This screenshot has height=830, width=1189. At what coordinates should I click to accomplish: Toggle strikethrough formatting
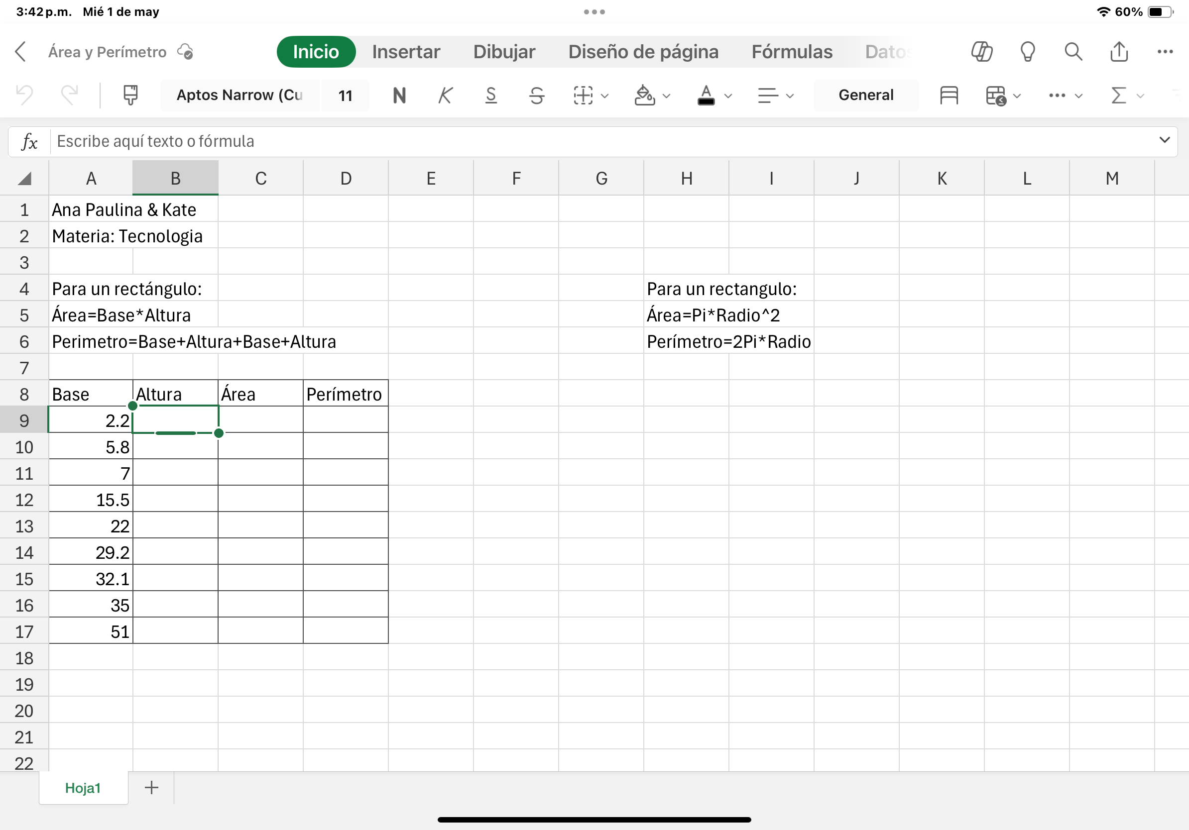coord(537,95)
